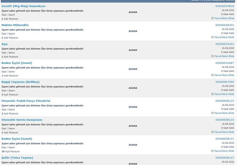Star the Bagaj Taşıyıcısı (Bellboy) listing

click(x=213, y=94)
